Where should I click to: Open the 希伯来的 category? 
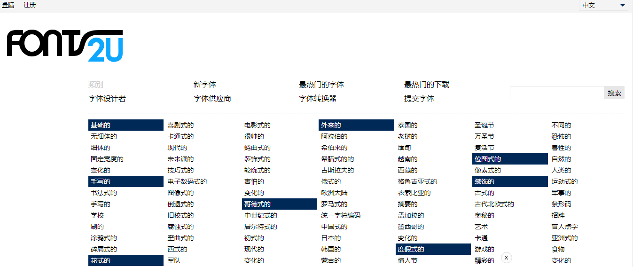334,148
